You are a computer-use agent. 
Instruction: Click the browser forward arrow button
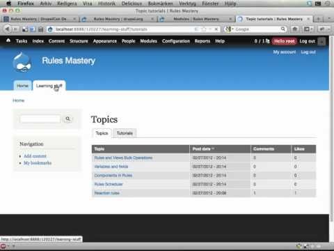click(x=15, y=29)
